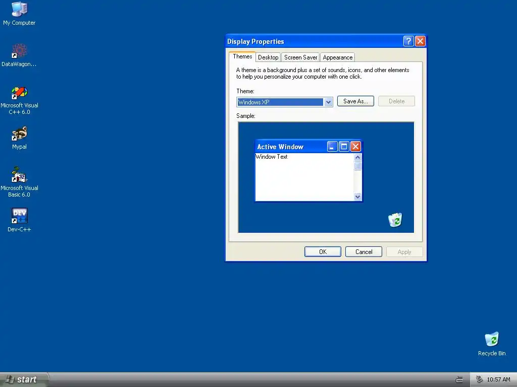Select Microsoft Visual C++ 6.0 shortcut

[x=19, y=100]
